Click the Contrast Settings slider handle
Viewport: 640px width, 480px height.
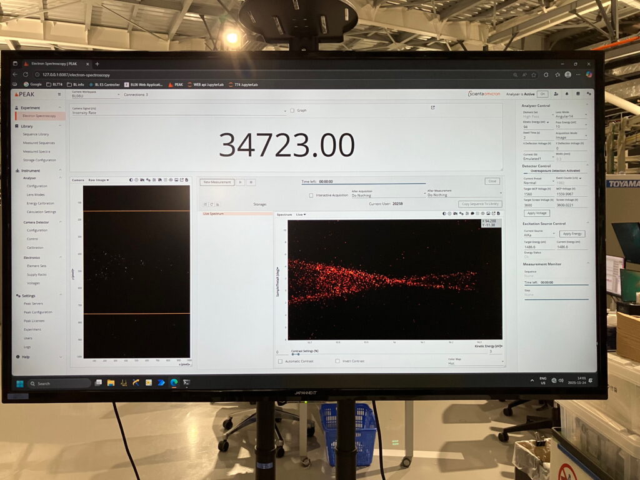coord(293,354)
